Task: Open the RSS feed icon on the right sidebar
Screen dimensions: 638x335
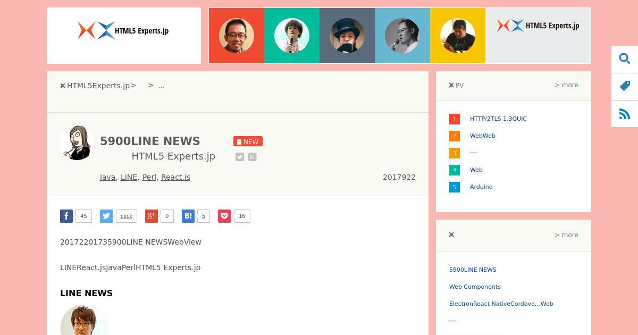Action: pyautogui.click(x=625, y=113)
